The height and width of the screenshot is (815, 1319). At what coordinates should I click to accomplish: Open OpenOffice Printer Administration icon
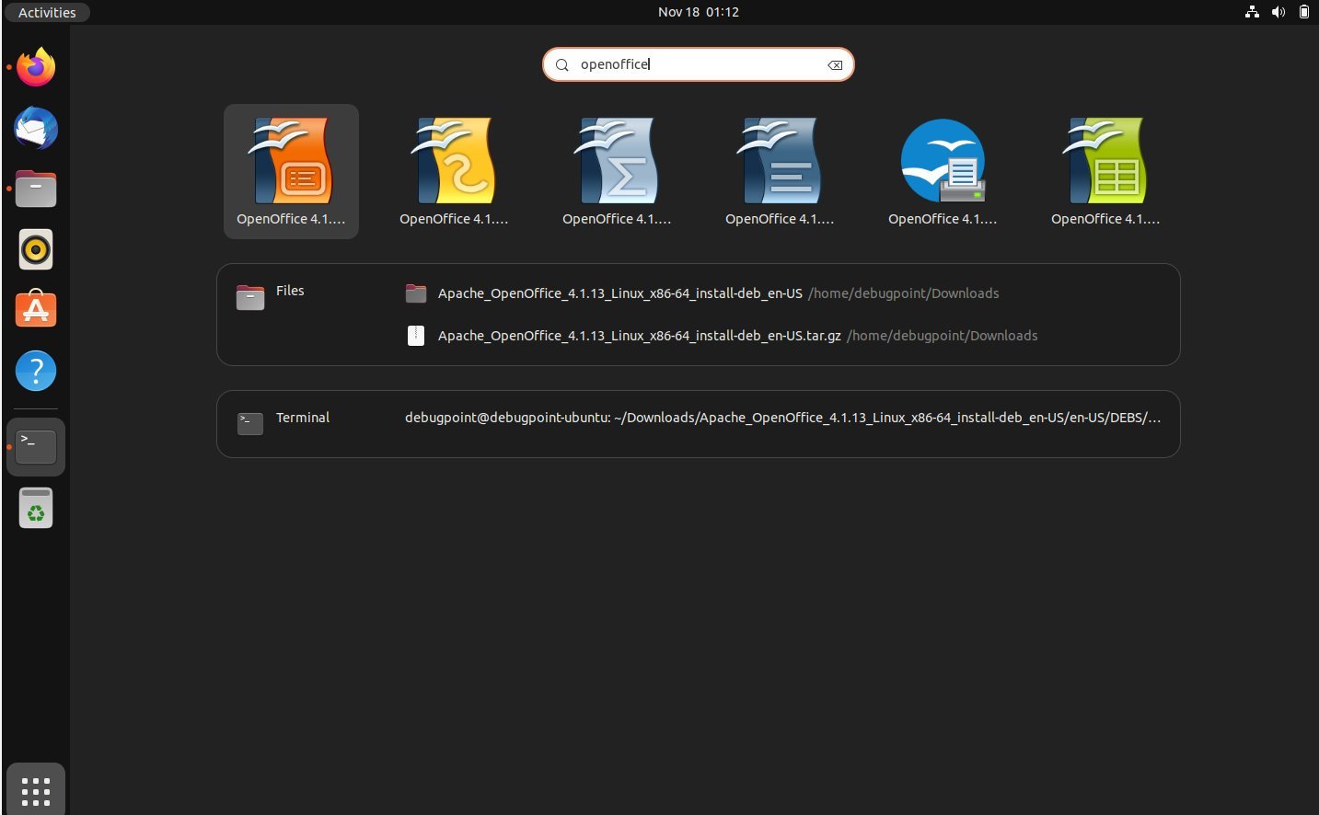click(943, 171)
